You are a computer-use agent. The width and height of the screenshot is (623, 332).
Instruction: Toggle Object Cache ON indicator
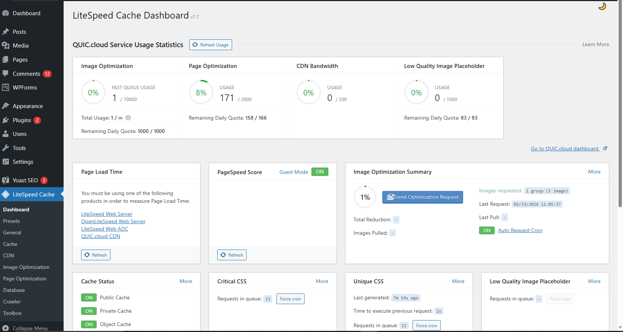(x=89, y=324)
